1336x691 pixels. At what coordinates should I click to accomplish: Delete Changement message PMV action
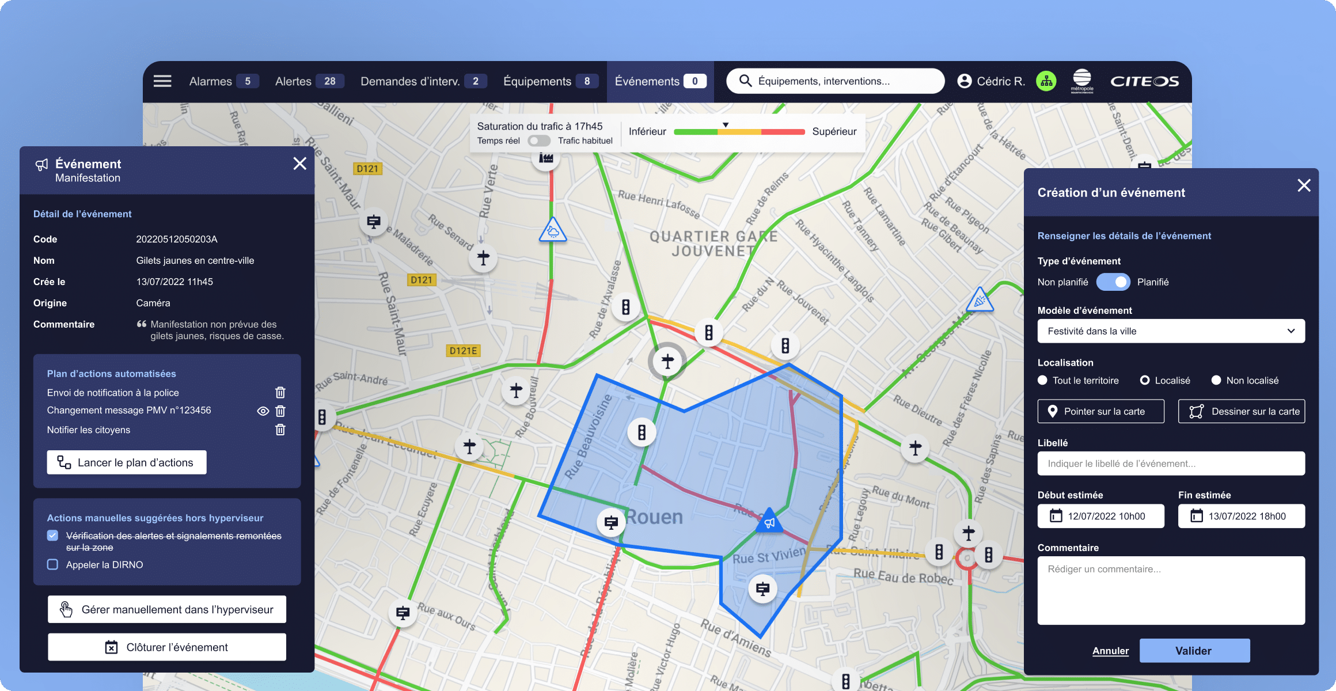click(x=280, y=411)
